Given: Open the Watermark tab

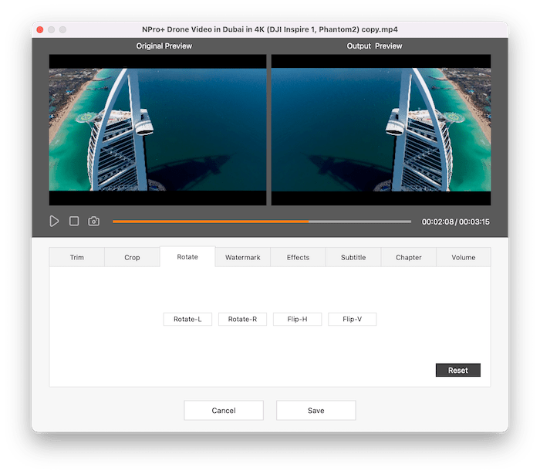Looking at the screenshot, I should (x=243, y=257).
